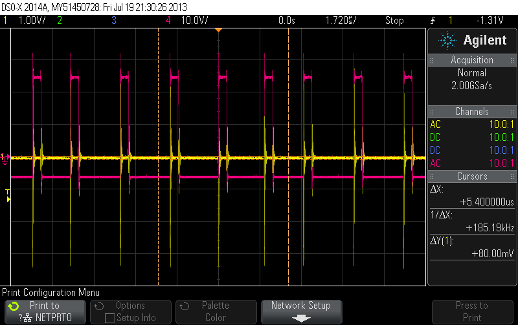Image resolution: width=518 pixels, height=325 pixels.
Task: Open the Channels panel header
Action: tap(472, 112)
